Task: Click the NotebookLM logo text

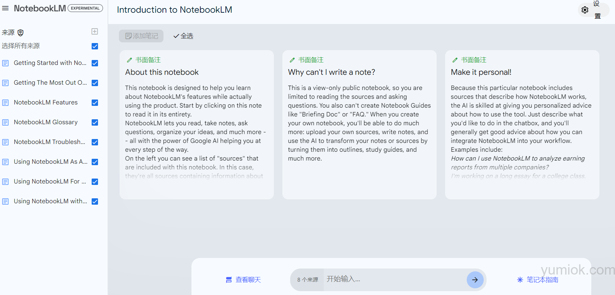Action: coord(40,8)
